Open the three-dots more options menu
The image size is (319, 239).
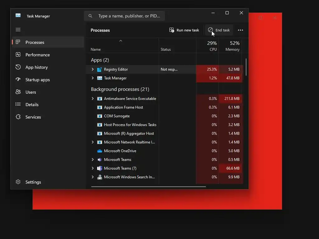(240, 30)
